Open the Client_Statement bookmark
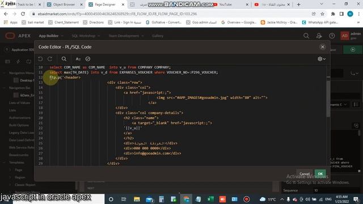Viewport: 363px width, 204px height. (64, 23)
